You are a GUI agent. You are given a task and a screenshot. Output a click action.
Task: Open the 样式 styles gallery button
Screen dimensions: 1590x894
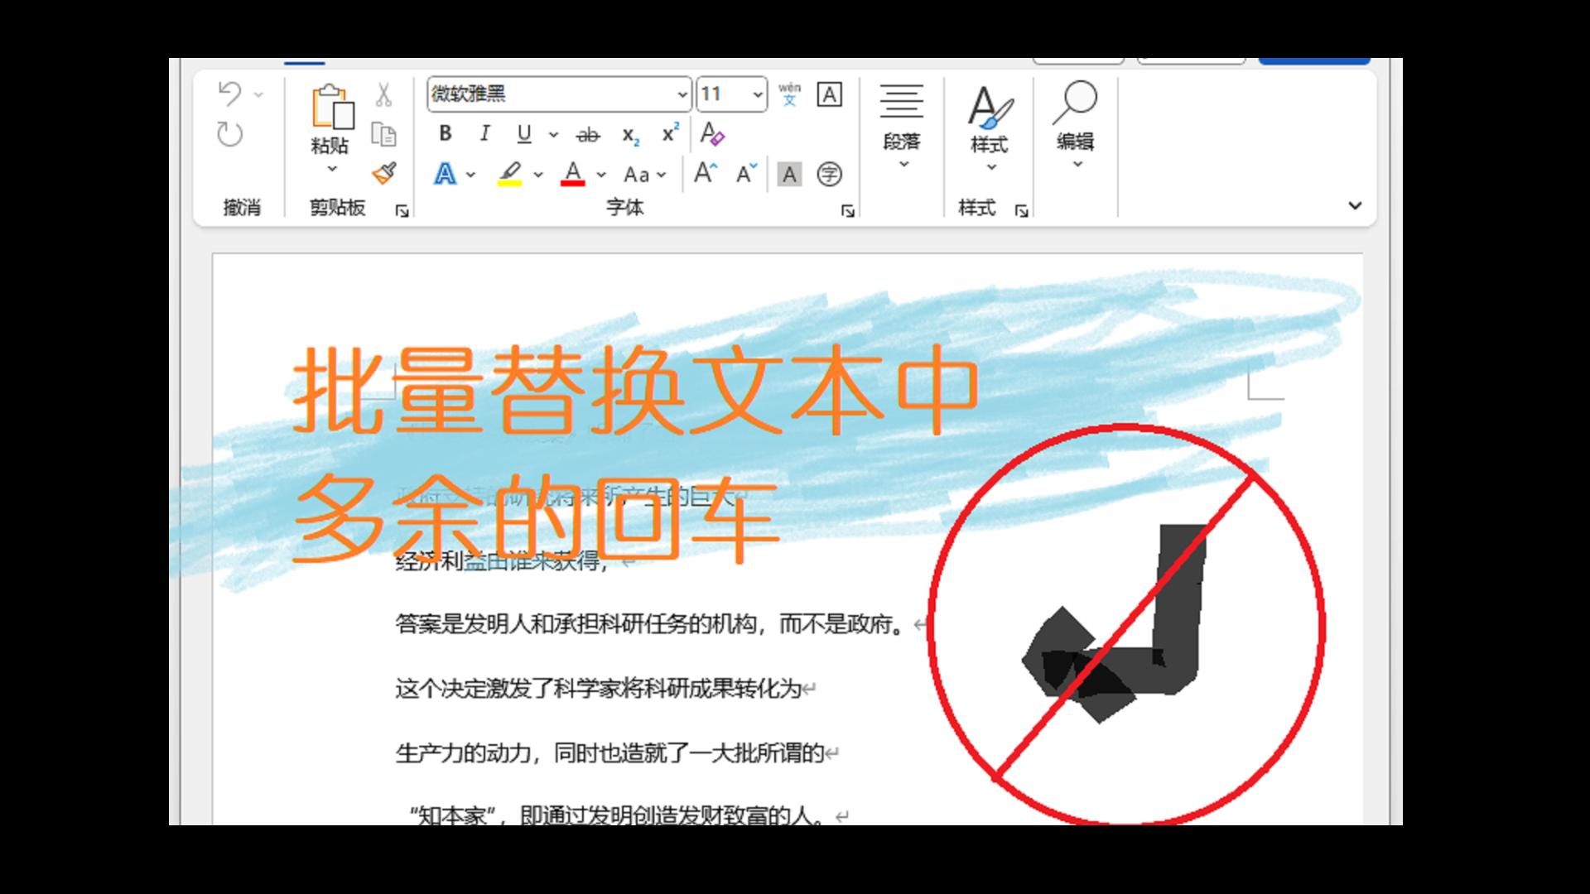pyautogui.click(x=990, y=127)
